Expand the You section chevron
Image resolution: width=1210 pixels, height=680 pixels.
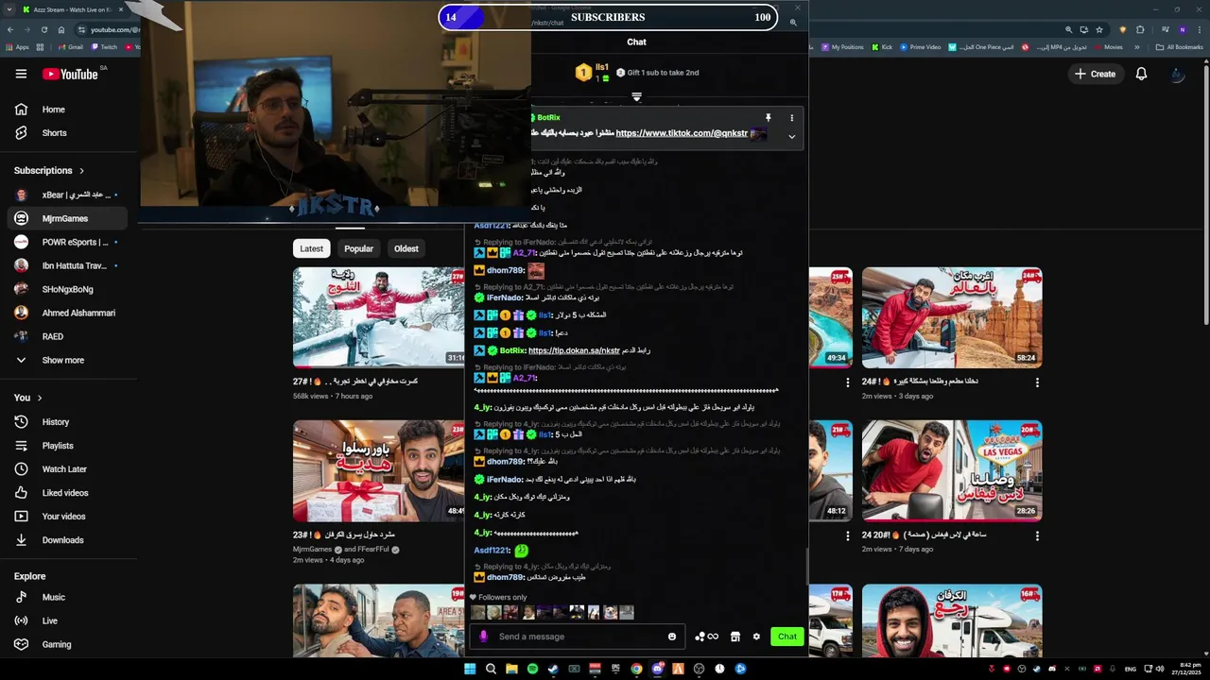click(x=40, y=399)
